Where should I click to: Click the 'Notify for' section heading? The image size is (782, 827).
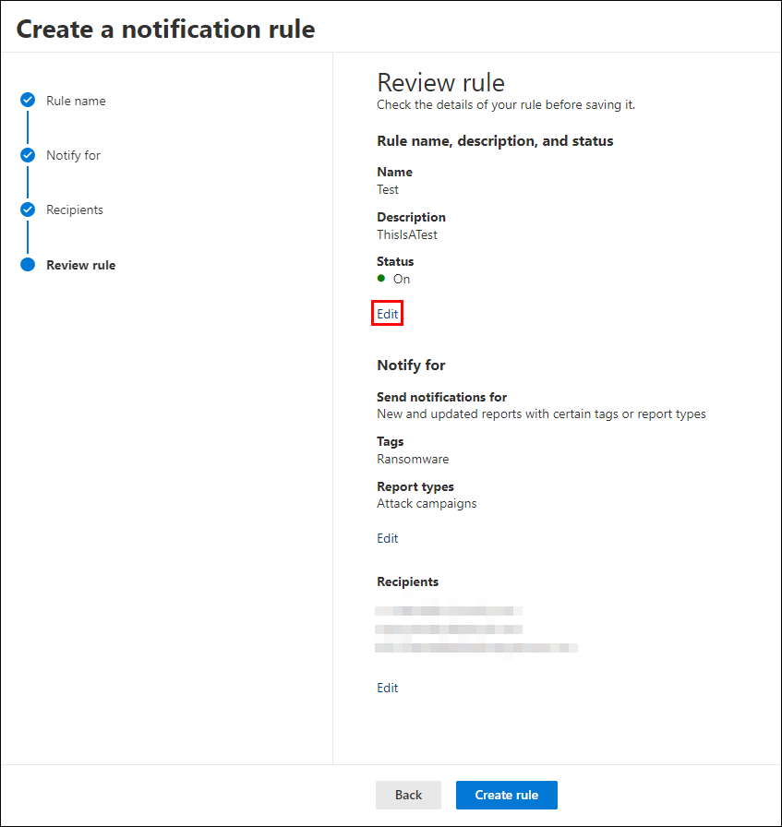pyautogui.click(x=411, y=365)
